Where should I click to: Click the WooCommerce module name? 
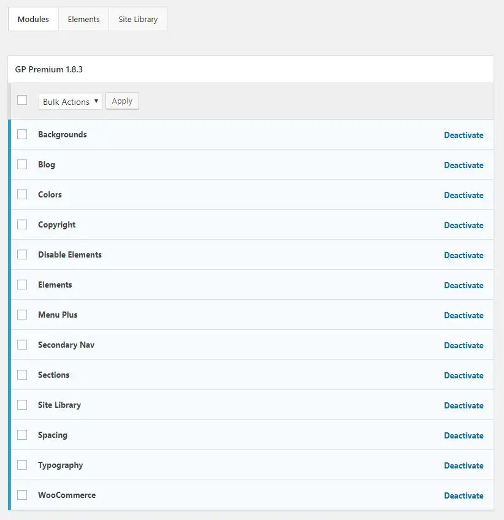[x=67, y=495]
